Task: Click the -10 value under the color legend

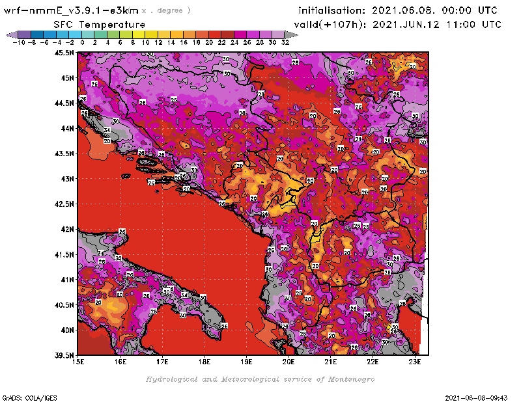Action: tap(19, 42)
